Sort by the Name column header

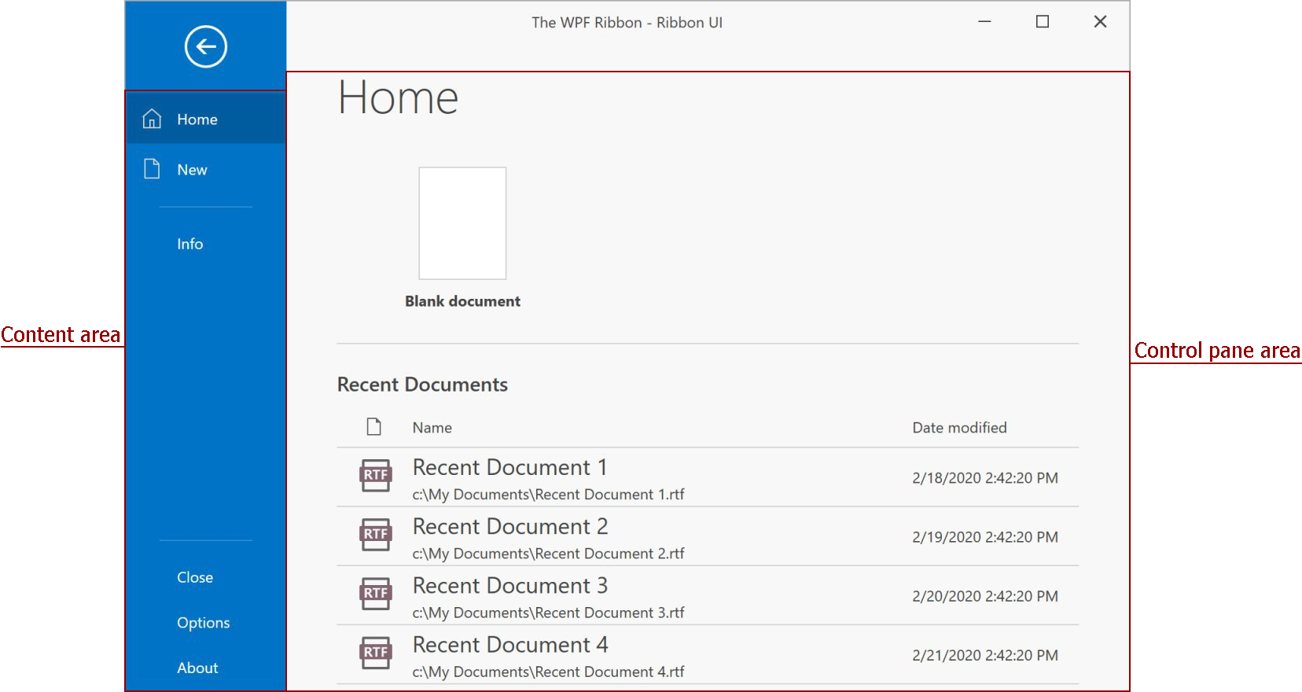tap(432, 428)
